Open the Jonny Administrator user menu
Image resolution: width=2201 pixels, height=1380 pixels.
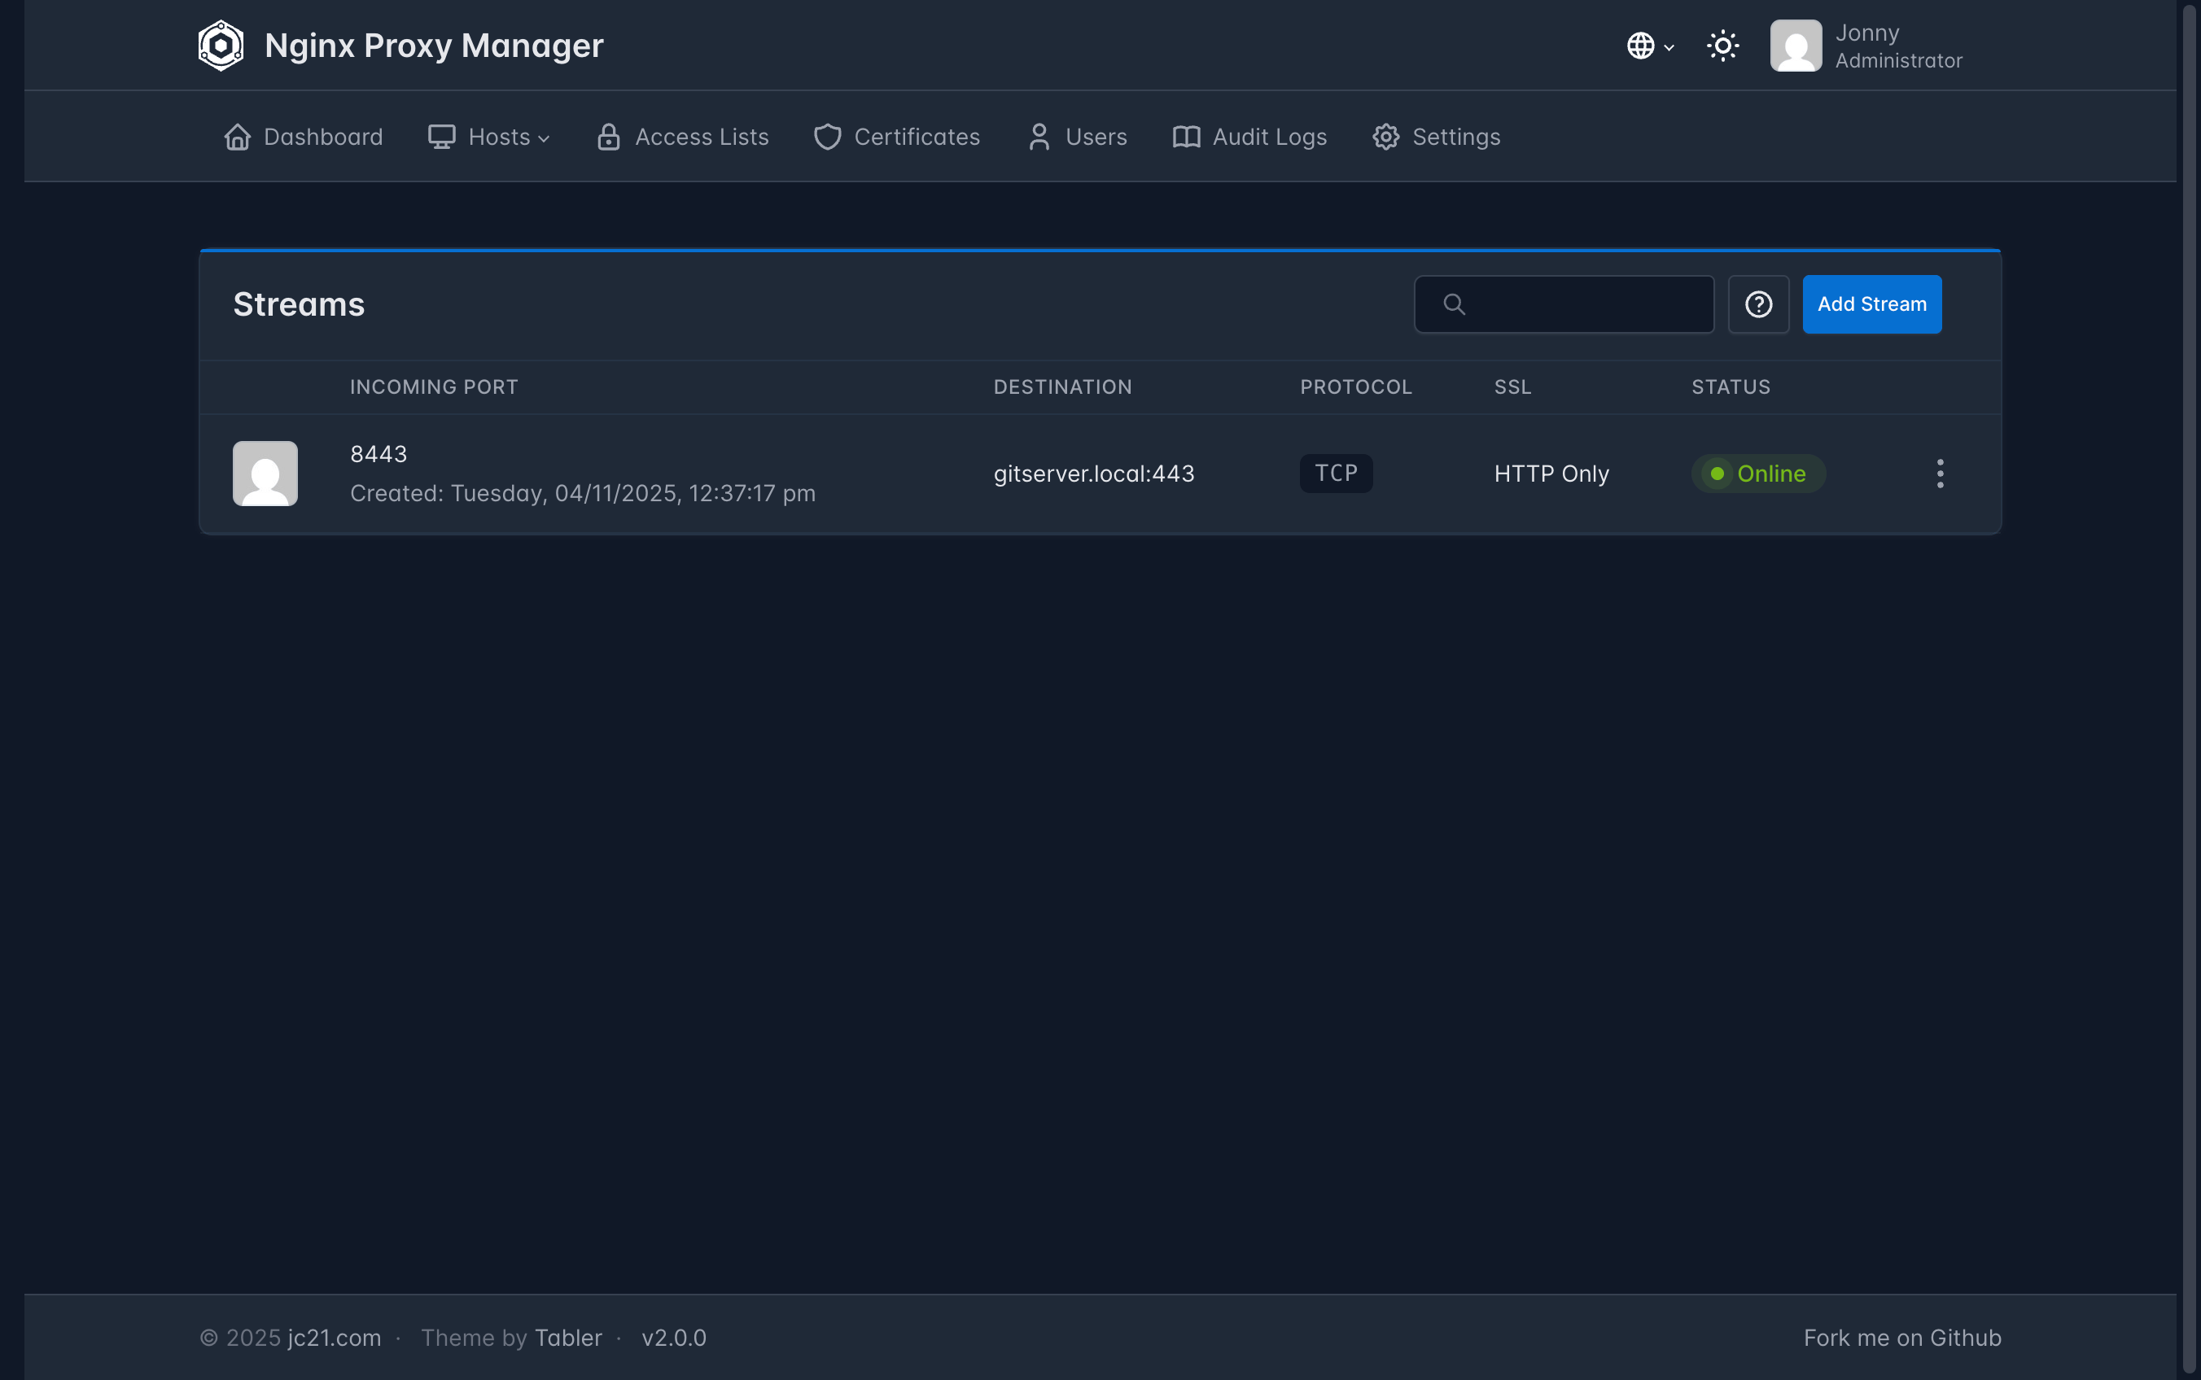pos(1866,46)
